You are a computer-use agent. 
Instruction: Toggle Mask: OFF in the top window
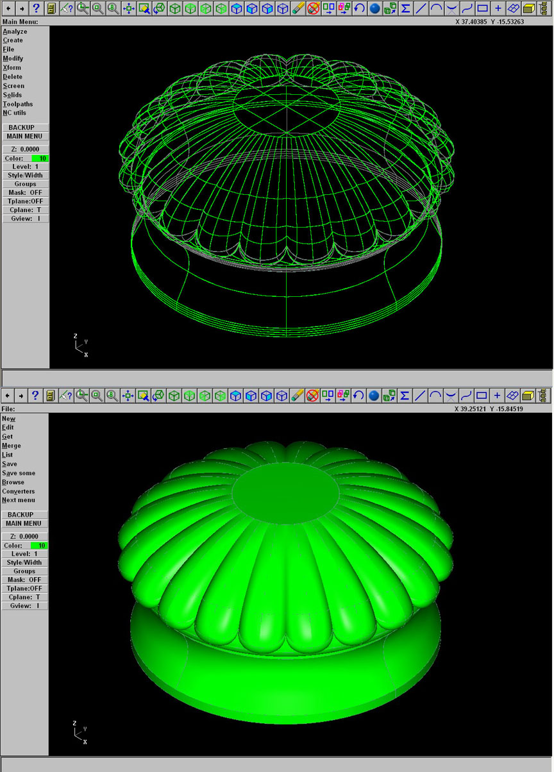tap(26, 192)
